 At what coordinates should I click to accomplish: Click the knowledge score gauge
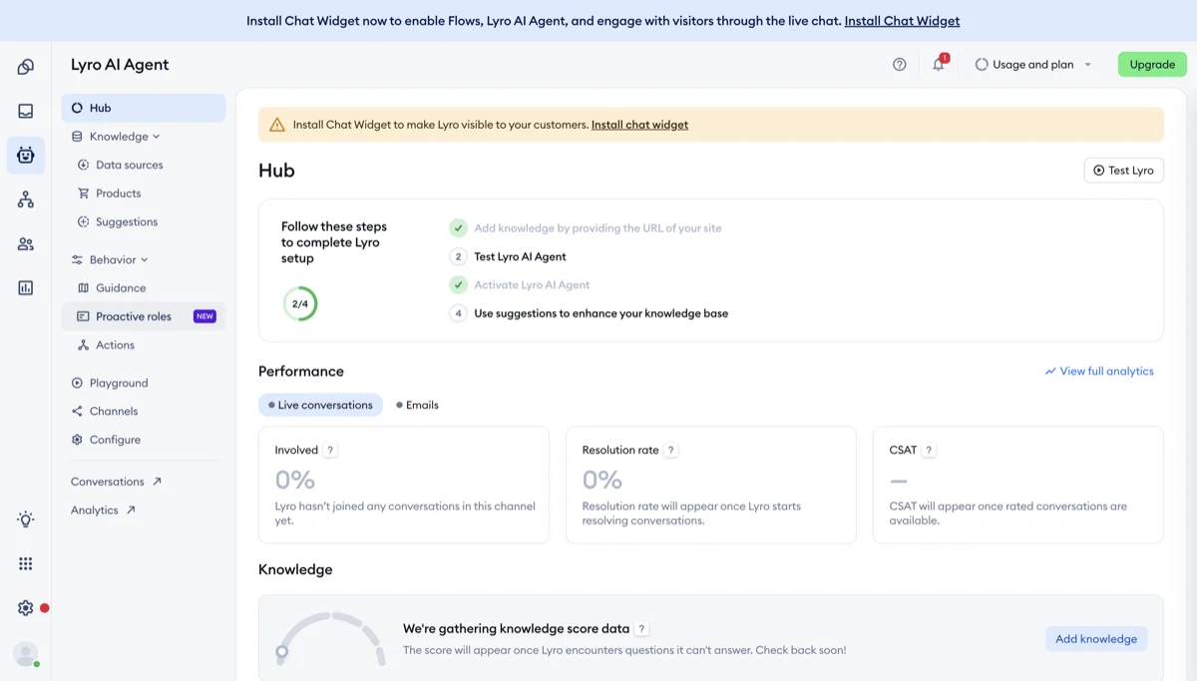coord(330,639)
